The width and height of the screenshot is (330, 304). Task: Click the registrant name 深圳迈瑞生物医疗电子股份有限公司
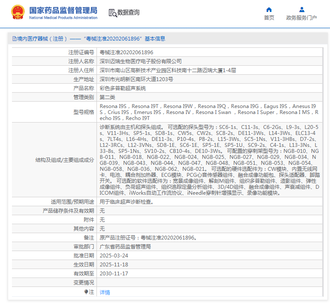140,61
